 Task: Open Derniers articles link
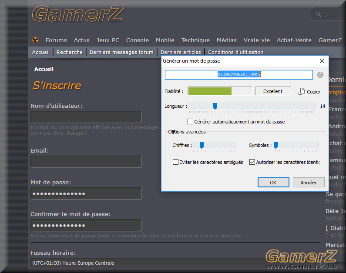tap(181, 52)
